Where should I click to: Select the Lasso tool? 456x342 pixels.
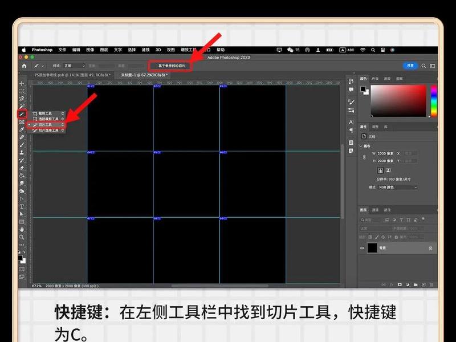[22, 99]
